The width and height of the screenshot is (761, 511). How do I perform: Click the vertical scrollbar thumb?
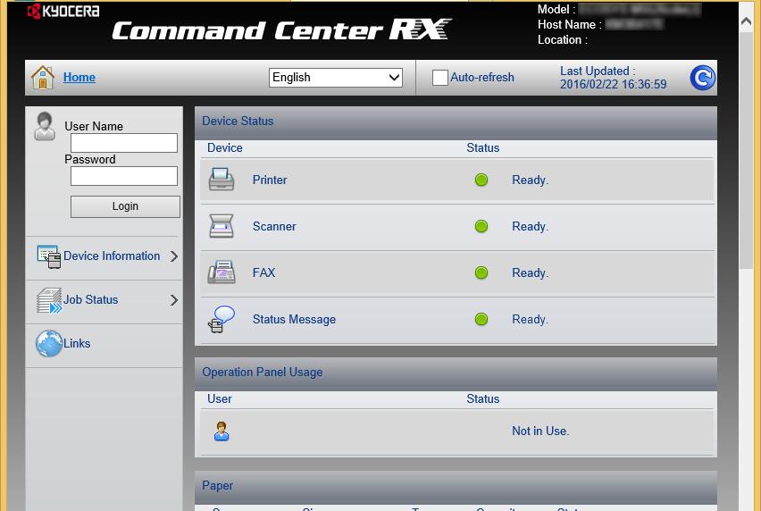point(746,149)
